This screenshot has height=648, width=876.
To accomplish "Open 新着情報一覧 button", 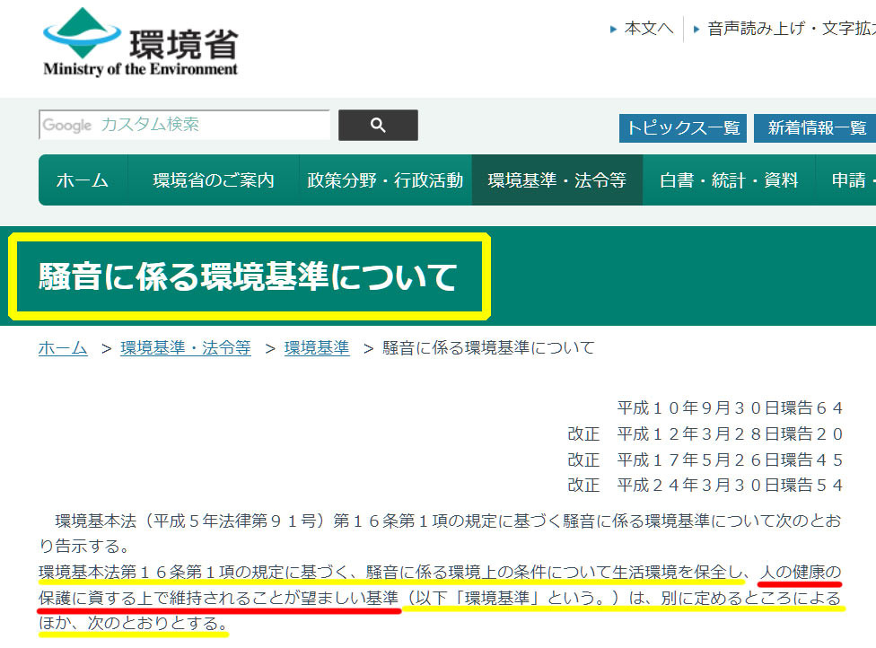I will (x=815, y=128).
